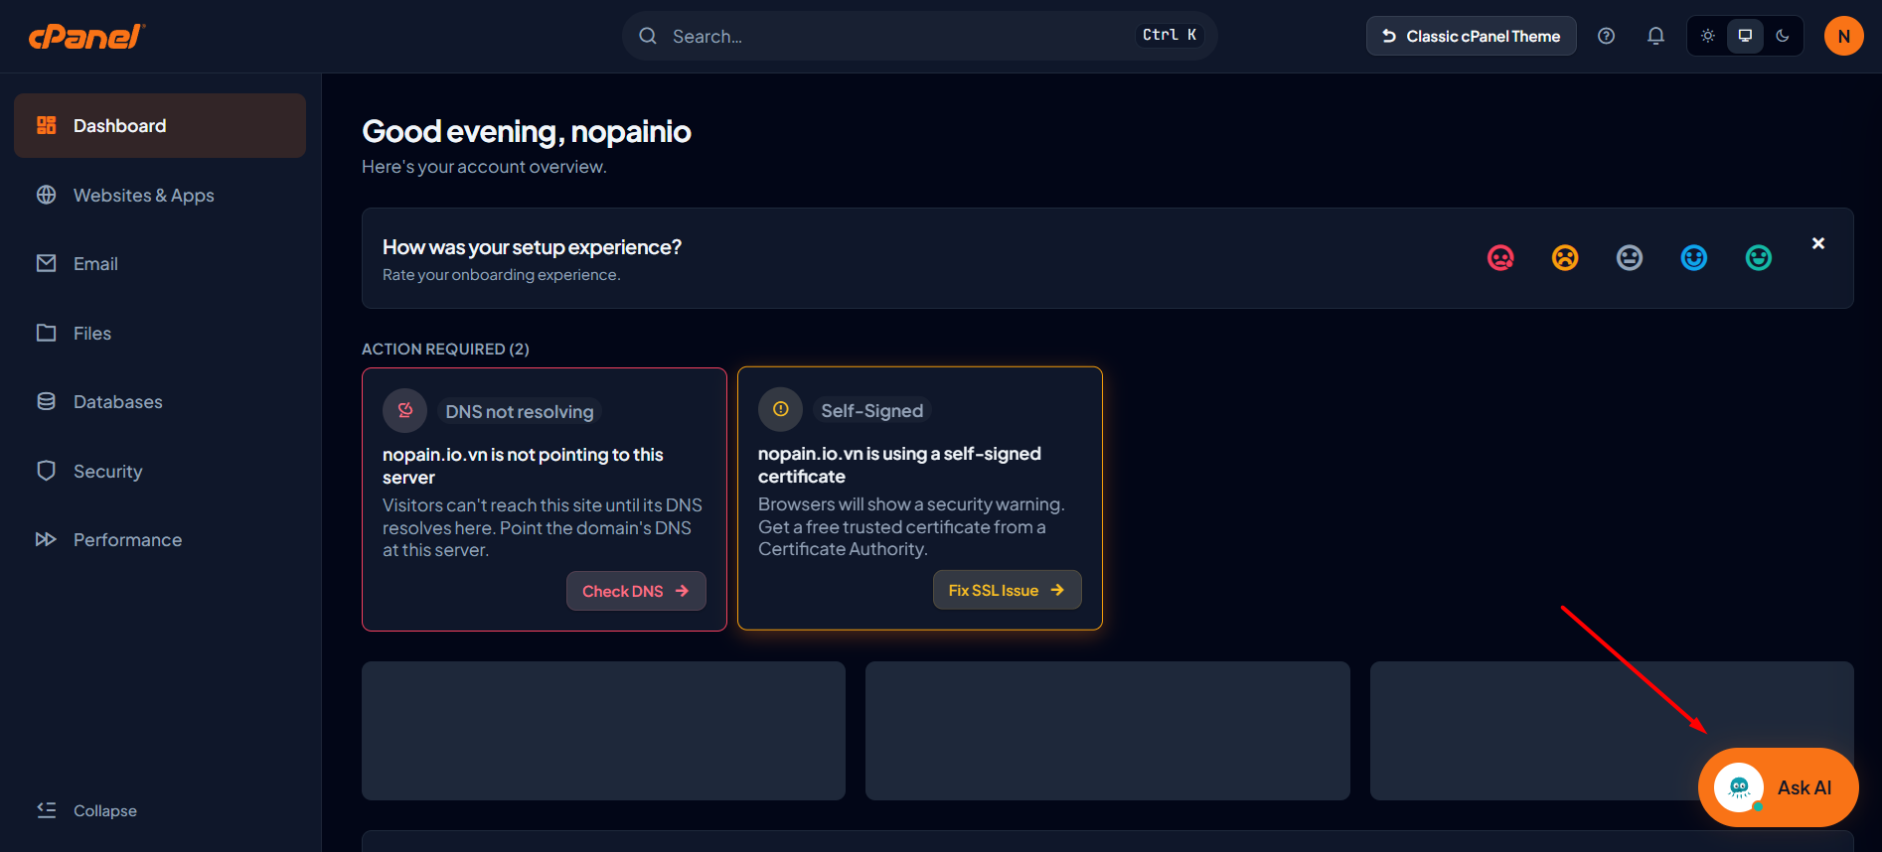Image resolution: width=1882 pixels, height=852 pixels.
Task: Collapse the sidebar
Action: point(87,810)
